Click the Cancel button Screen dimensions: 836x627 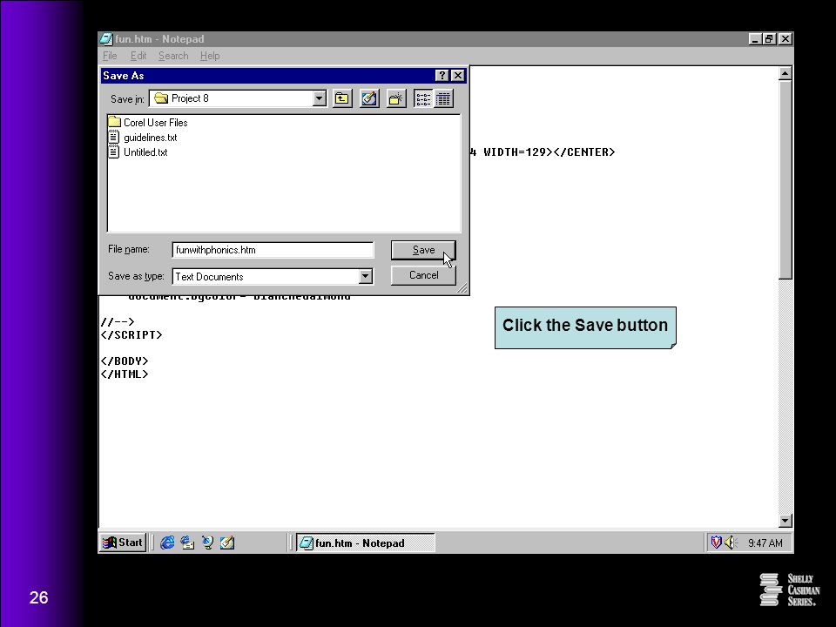pyautogui.click(x=423, y=275)
